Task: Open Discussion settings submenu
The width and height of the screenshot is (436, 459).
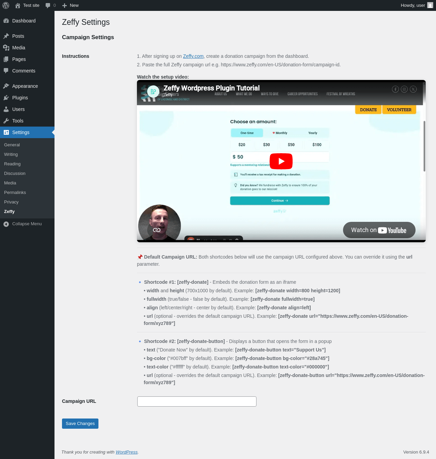Action: pos(15,174)
